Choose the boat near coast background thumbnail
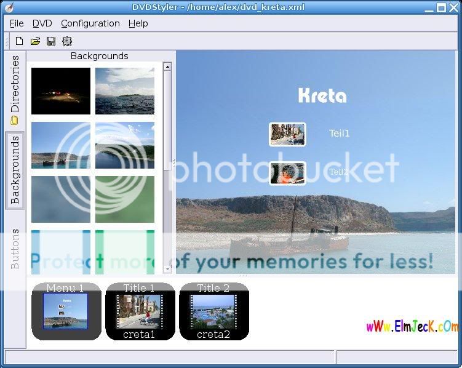The height and width of the screenshot is (368, 462). pos(61,145)
